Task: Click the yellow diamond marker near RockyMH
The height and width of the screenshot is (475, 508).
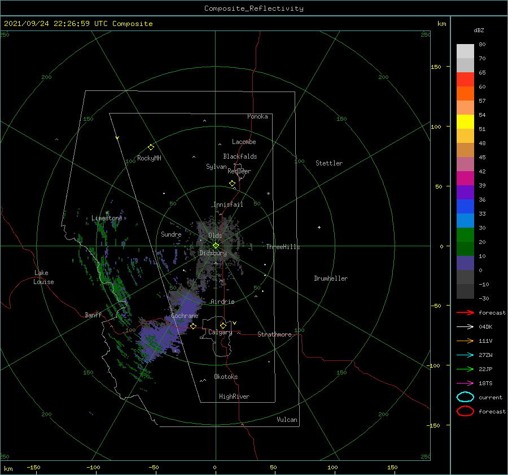Action: (151, 147)
